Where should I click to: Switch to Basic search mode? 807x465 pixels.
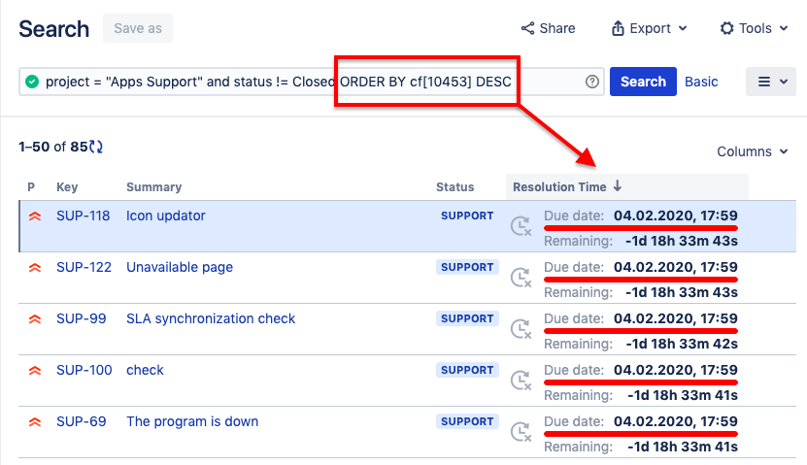point(701,83)
